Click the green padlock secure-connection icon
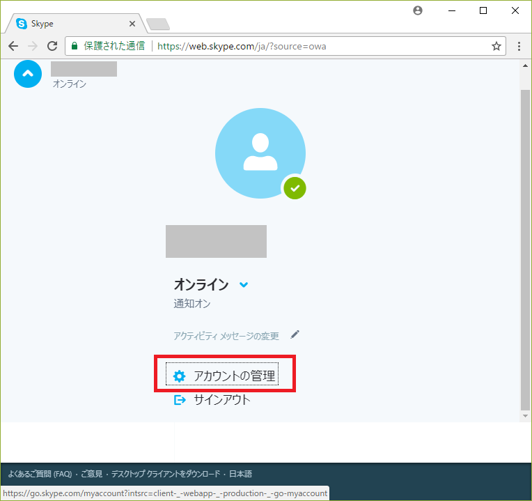This screenshot has height=501, width=532. pyautogui.click(x=75, y=46)
